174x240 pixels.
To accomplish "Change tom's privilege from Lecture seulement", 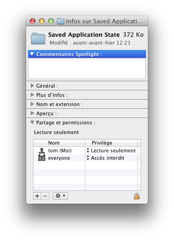I will click(x=111, y=151).
